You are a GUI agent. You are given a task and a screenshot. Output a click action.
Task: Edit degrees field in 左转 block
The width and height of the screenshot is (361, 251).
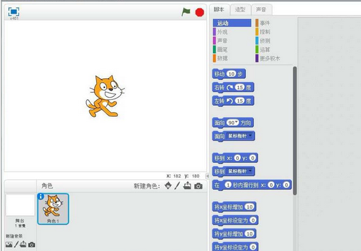click(239, 101)
